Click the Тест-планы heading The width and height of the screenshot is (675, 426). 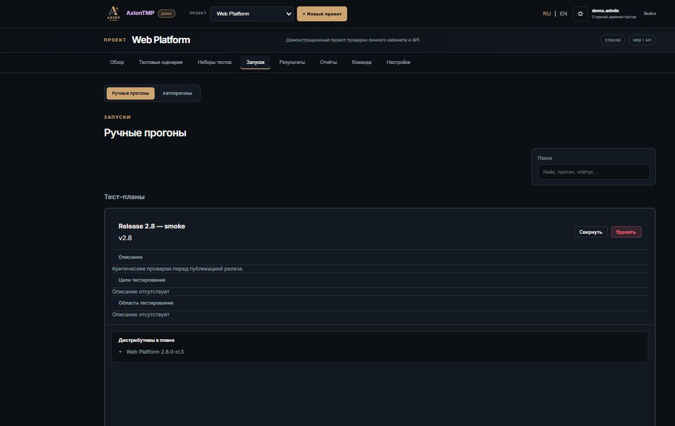(124, 197)
